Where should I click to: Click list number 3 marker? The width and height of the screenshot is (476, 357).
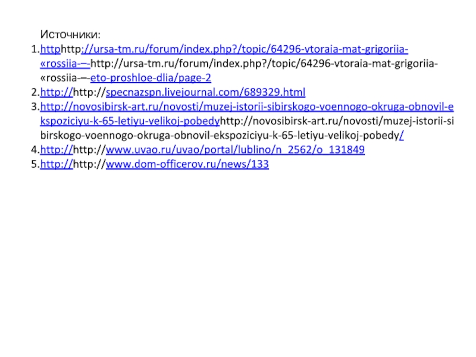click(x=35, y=107)
